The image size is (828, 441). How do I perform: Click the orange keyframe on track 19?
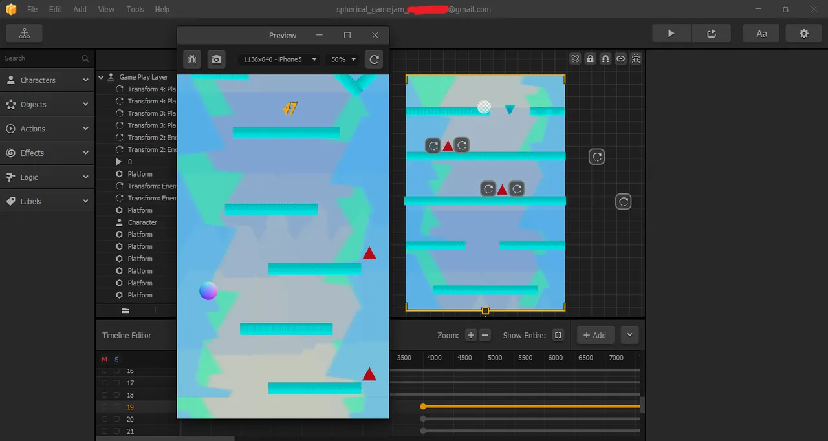tap(423, 407)
